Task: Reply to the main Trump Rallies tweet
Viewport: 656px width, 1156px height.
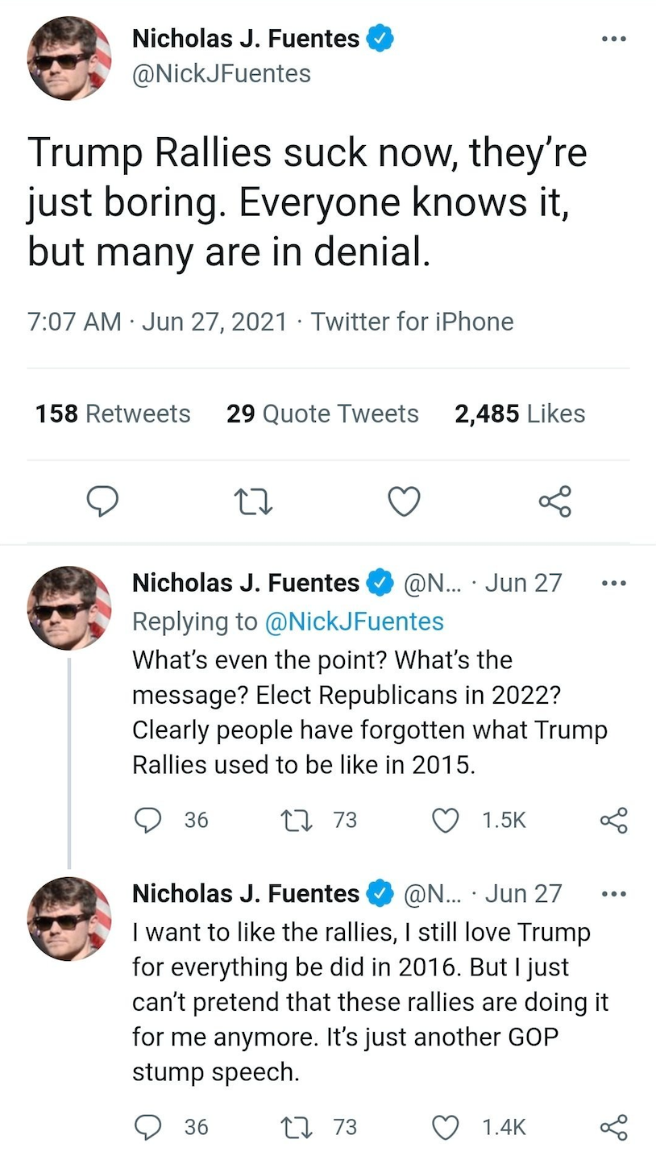Action: pyautogui.click(x=102, y=501)
